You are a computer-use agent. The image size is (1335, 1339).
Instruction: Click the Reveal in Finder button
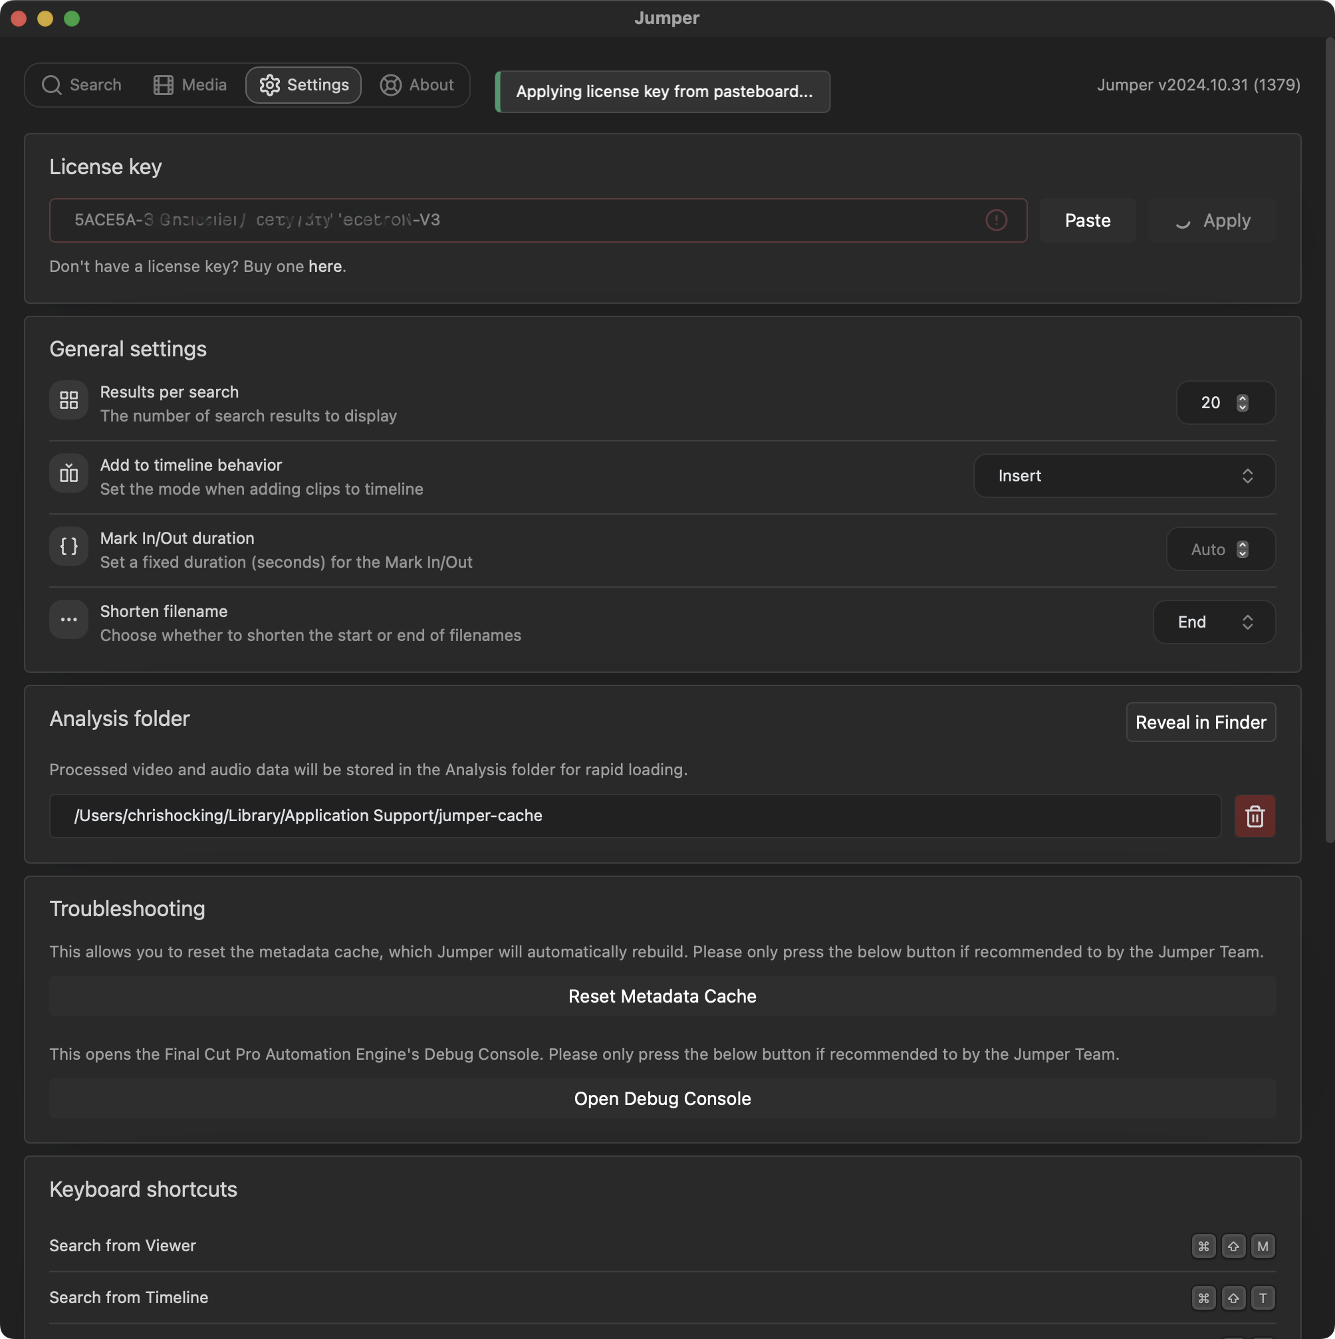point(1200,722)
